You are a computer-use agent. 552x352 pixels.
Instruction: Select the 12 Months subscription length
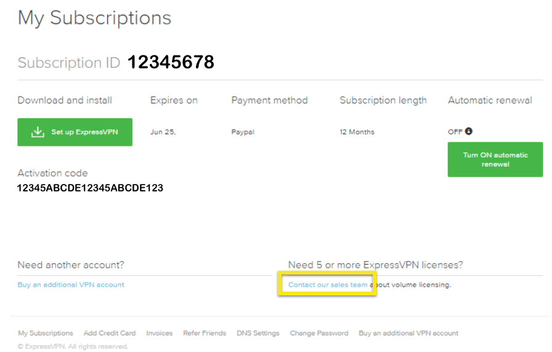click(x=357, y=132)
